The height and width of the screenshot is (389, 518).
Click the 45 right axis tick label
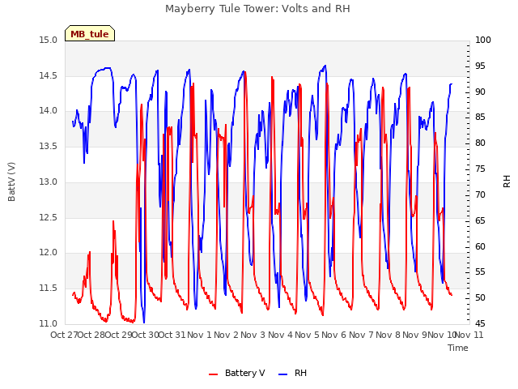[480, 323]
